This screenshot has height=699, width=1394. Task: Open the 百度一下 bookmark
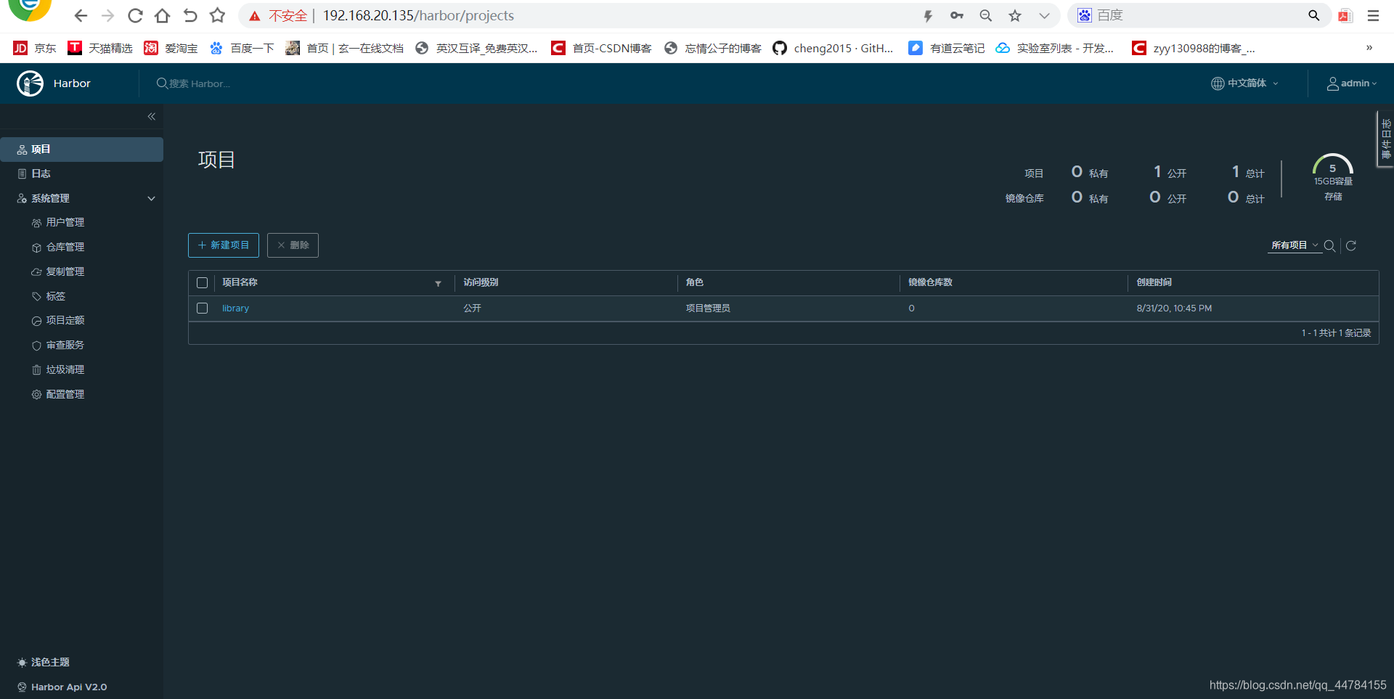242,48
